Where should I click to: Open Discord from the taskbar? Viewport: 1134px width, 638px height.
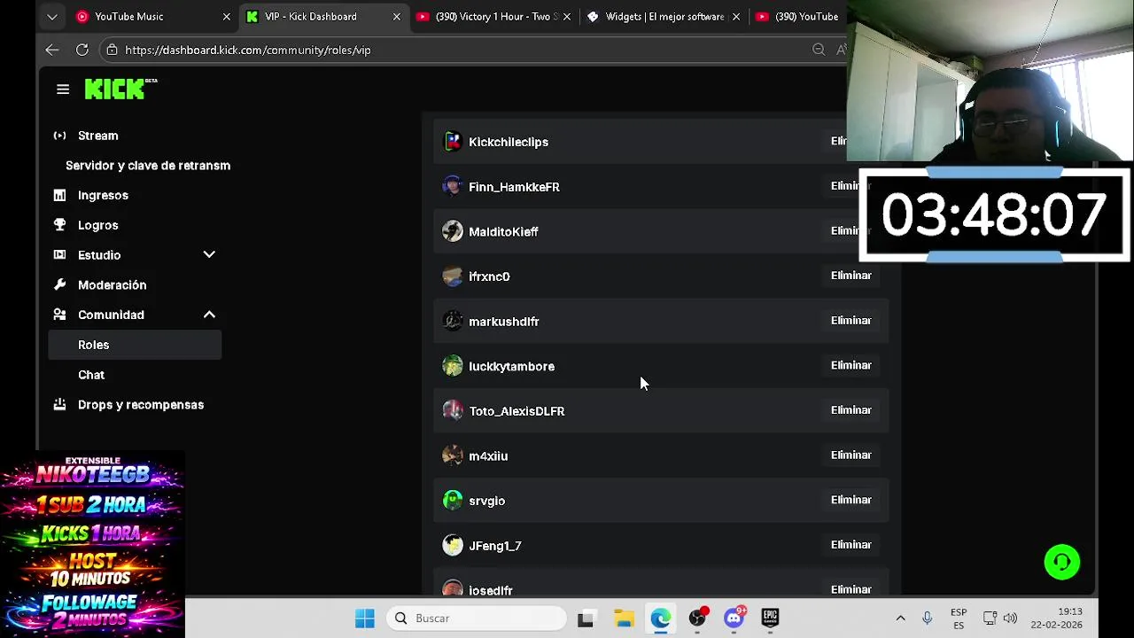point(734,619)
